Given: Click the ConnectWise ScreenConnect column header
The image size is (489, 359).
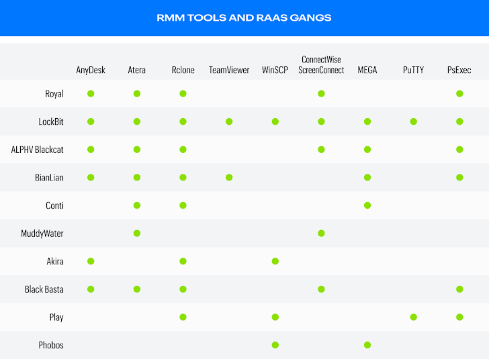Looking at the screenshot, I should [x=321, y=65].
